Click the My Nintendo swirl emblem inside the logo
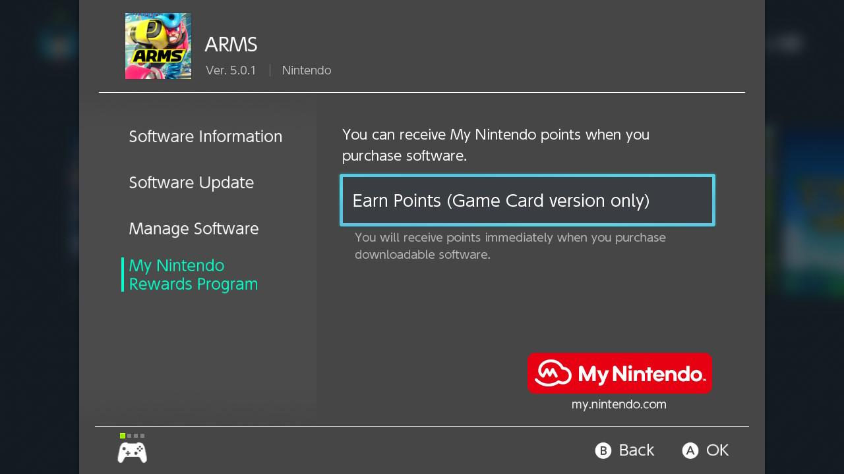 pos(554,373)
